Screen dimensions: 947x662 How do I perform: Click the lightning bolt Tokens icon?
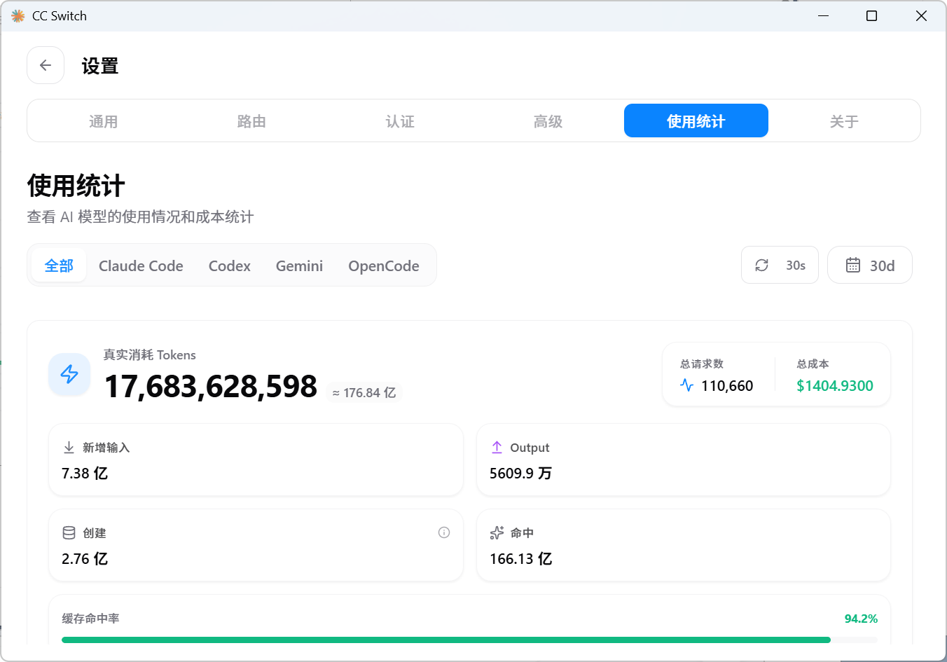pos(69,374)
